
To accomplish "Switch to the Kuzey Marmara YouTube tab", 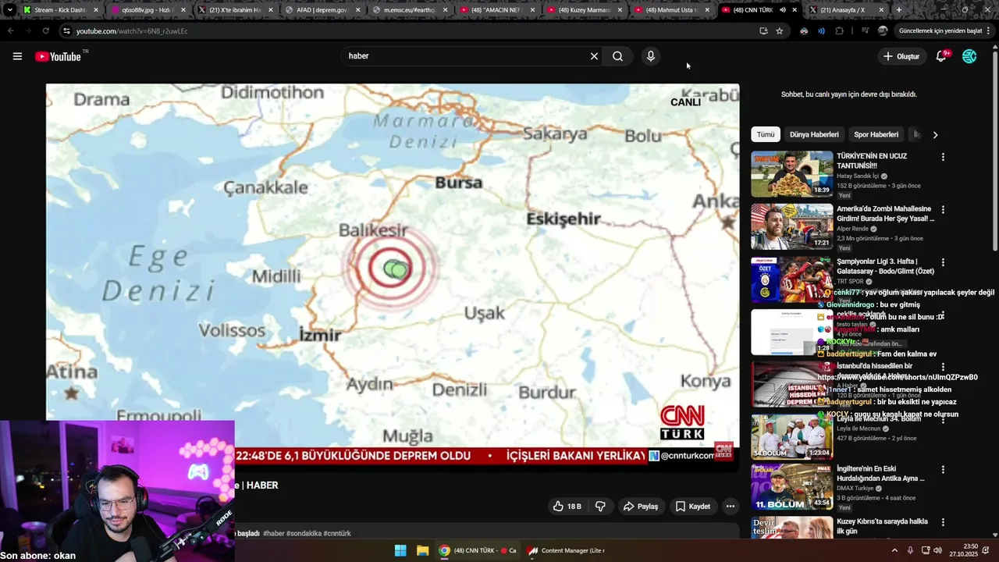I will click(x=583, y=10).
